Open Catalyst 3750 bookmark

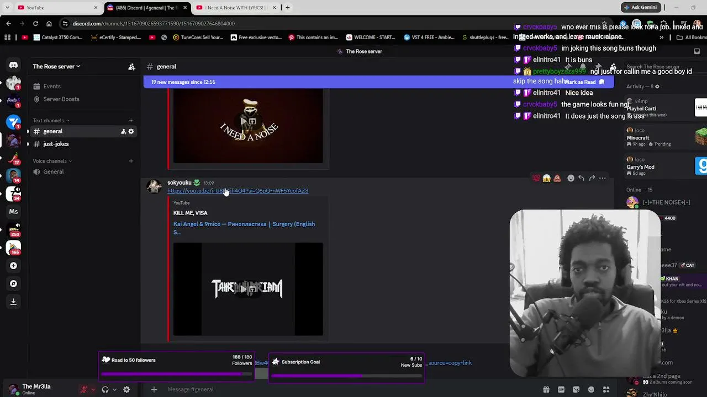click(x=58, y=37)
